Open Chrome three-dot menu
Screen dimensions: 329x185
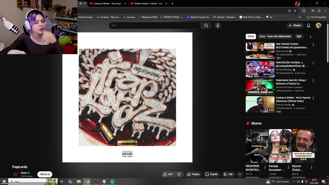(325, 11)
